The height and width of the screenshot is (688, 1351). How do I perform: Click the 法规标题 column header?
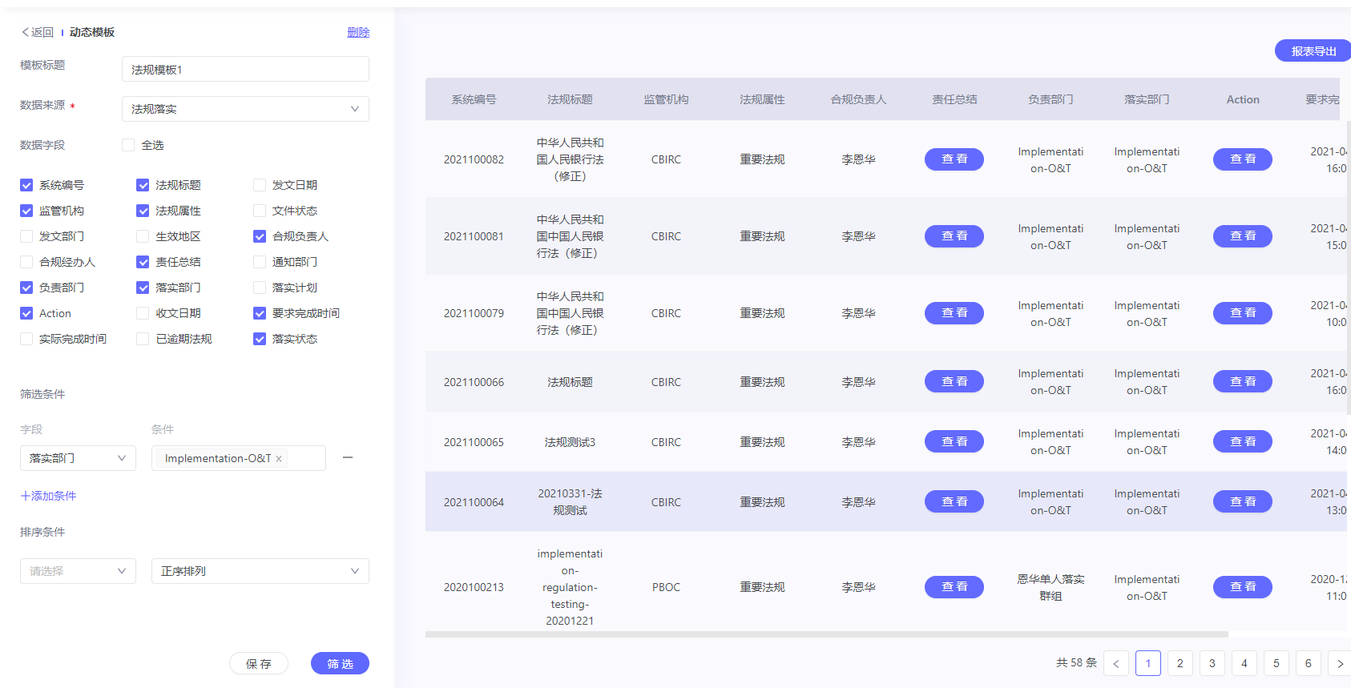(x=570, y=99)
